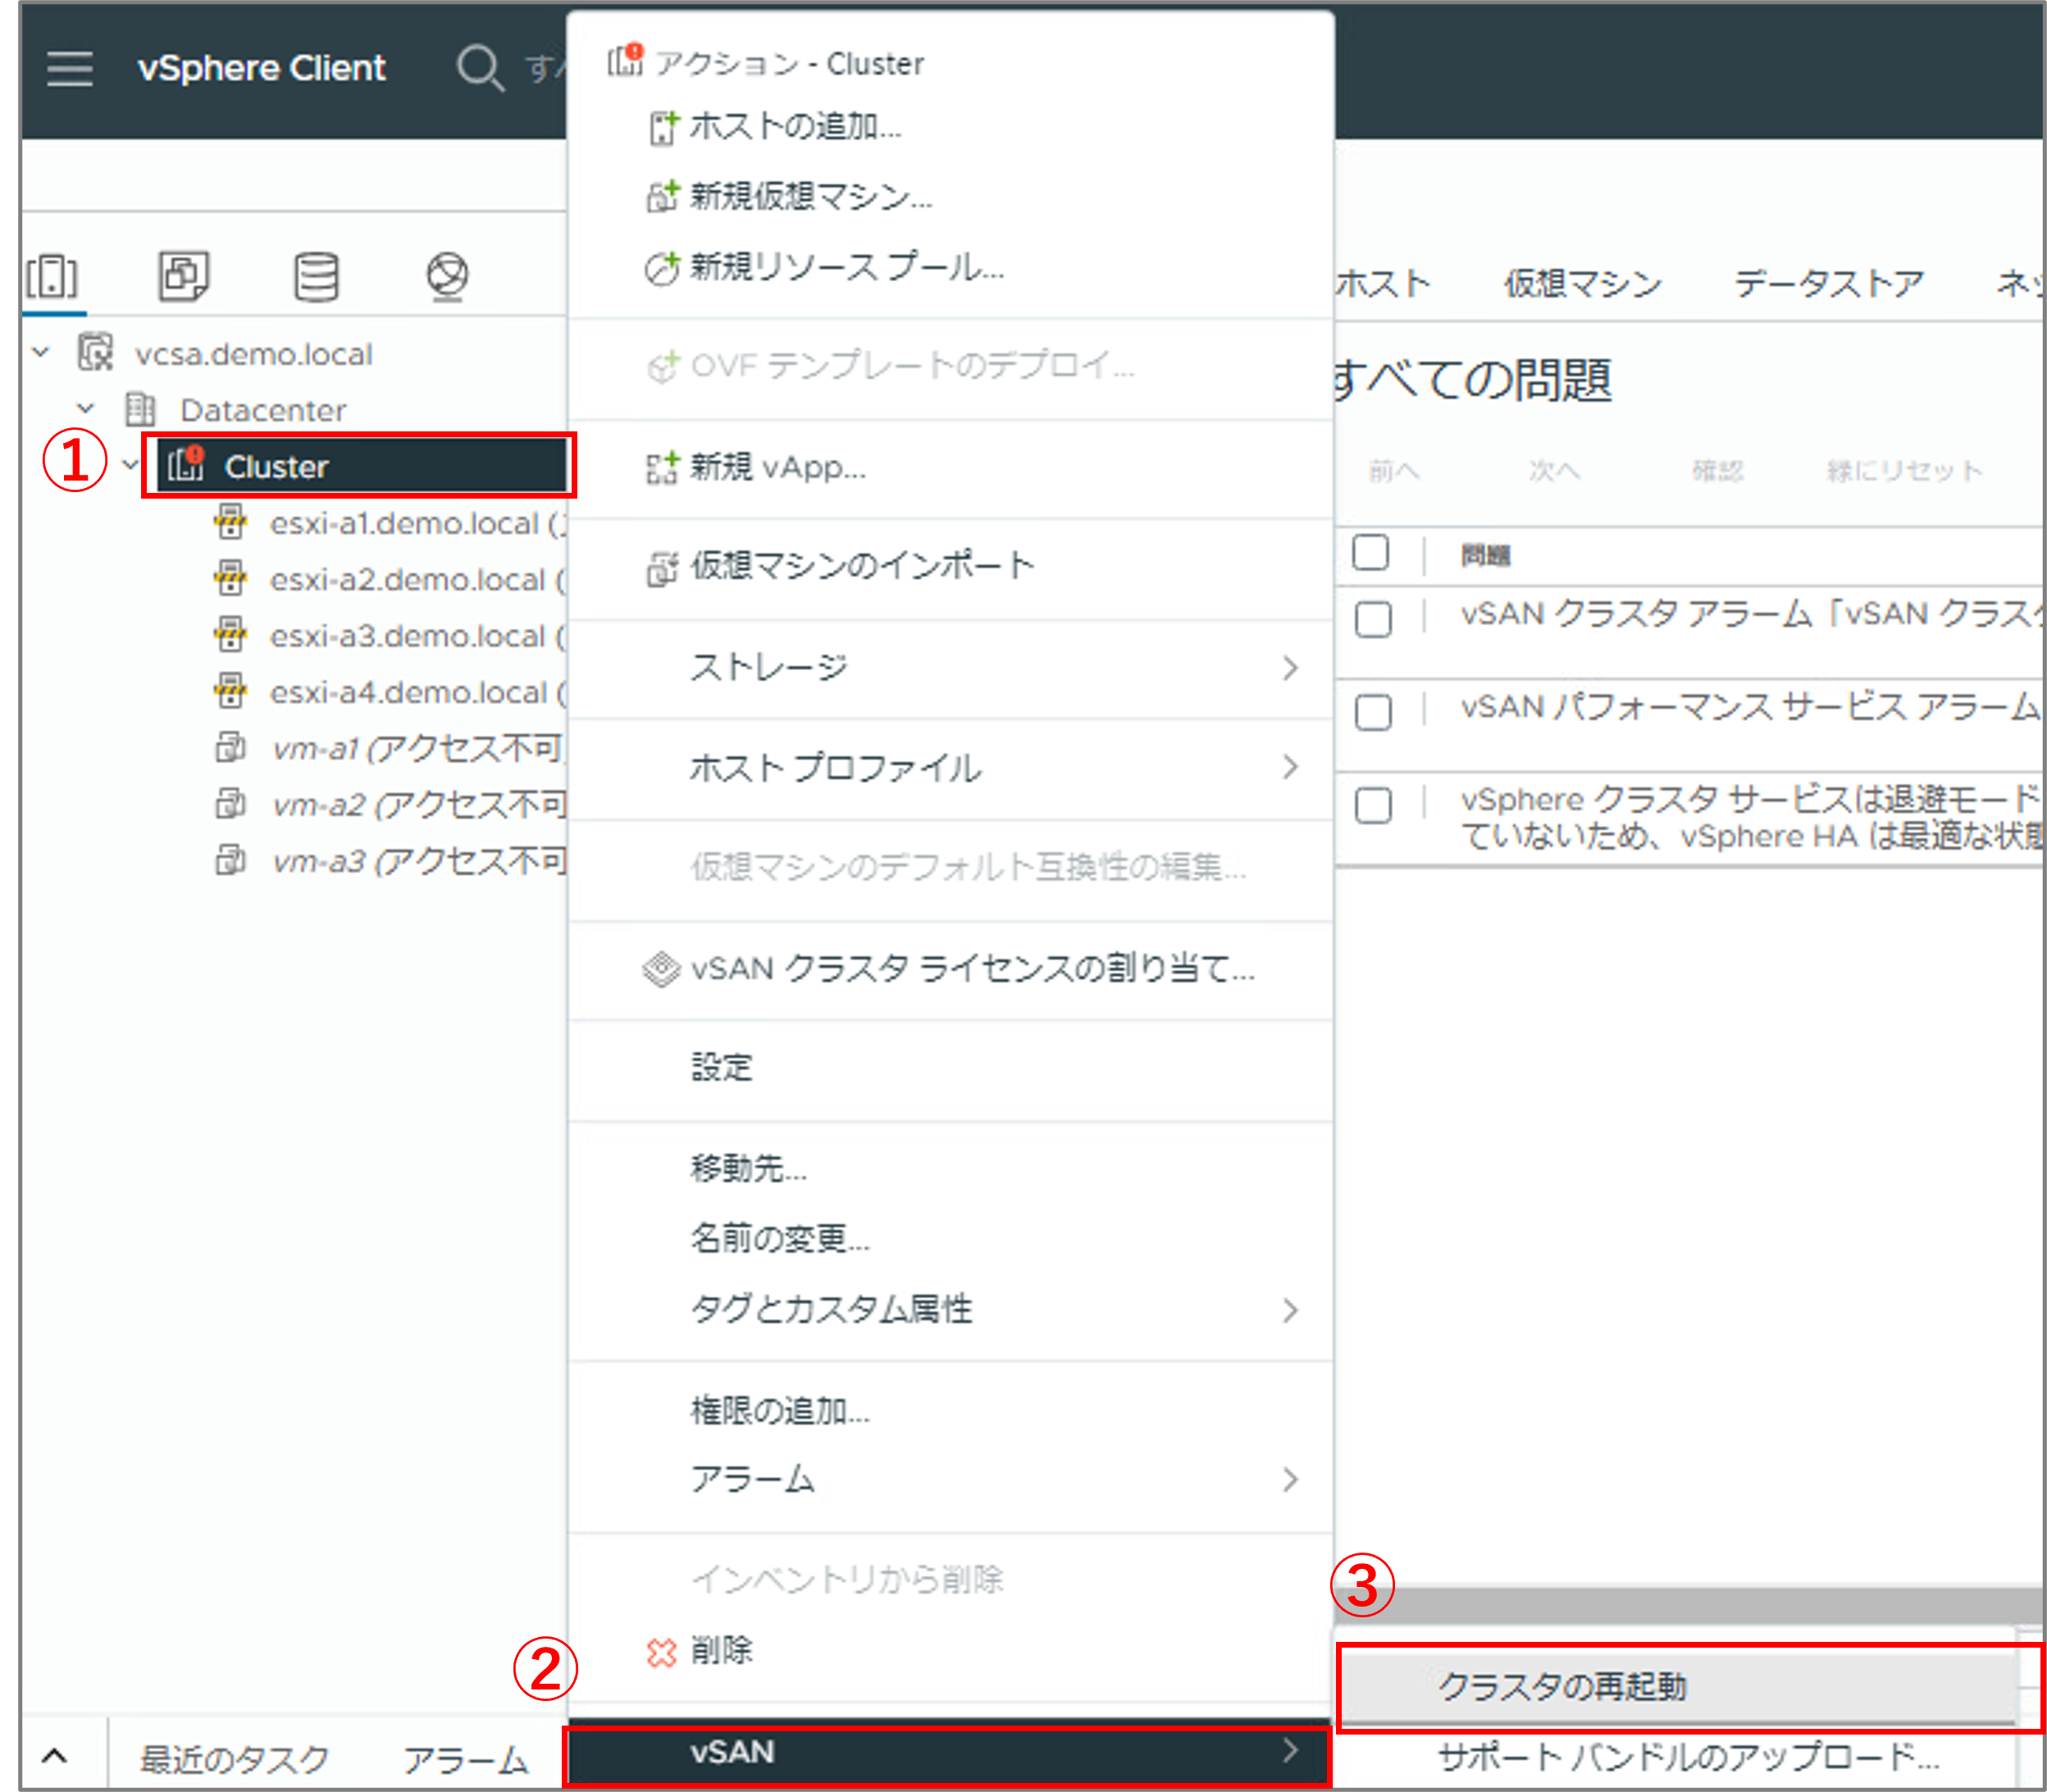Viewport: 2047px width, 1792px height.
Task: Click host icon for esxi-a1.demo.local
Action: coord(231,522)
